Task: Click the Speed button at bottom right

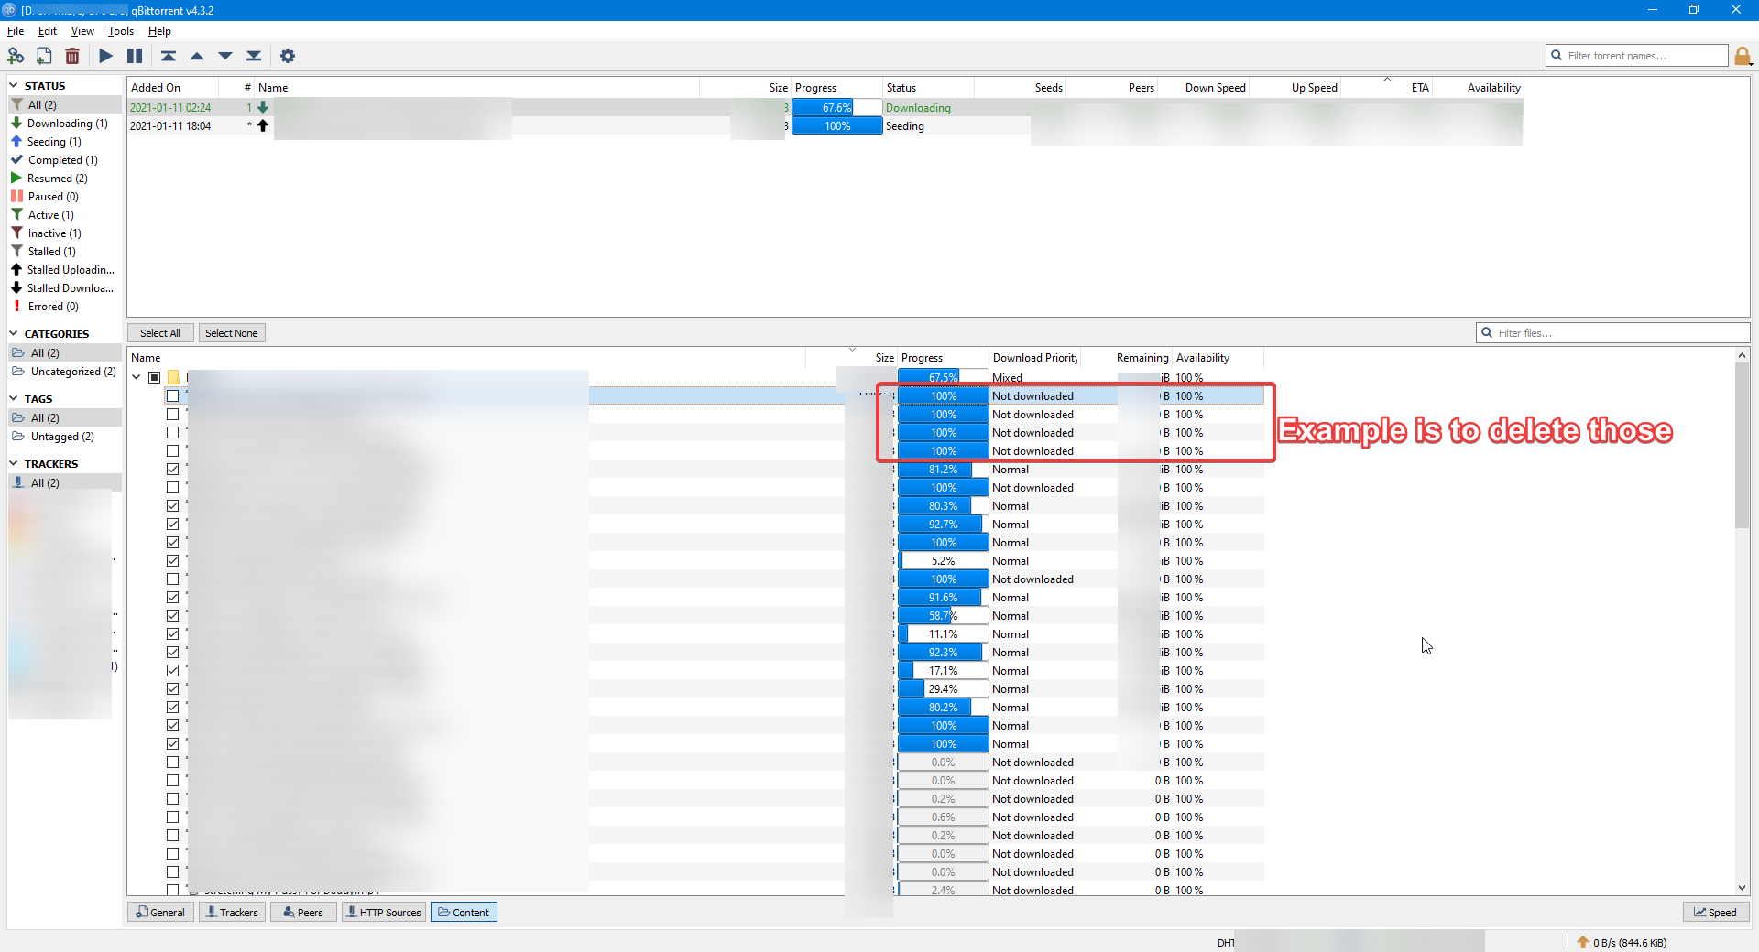Action: 1715,912
